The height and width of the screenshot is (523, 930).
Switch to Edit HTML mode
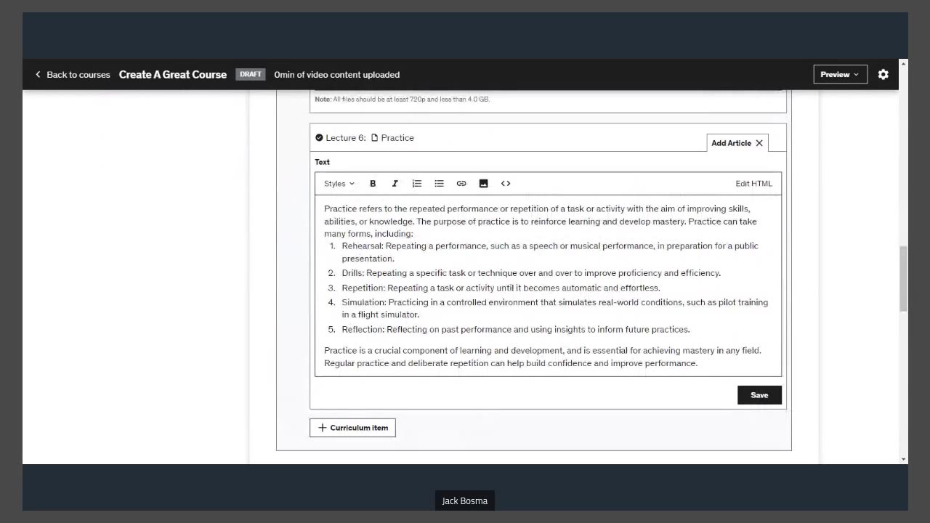[753, 184]
